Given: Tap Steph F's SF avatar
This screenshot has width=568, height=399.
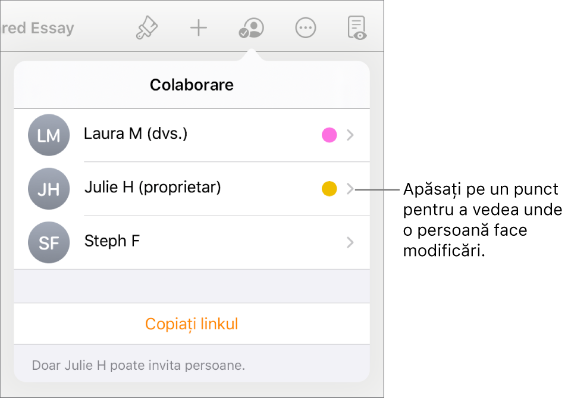Looking at the screenshot, I should tap(49, 242).
